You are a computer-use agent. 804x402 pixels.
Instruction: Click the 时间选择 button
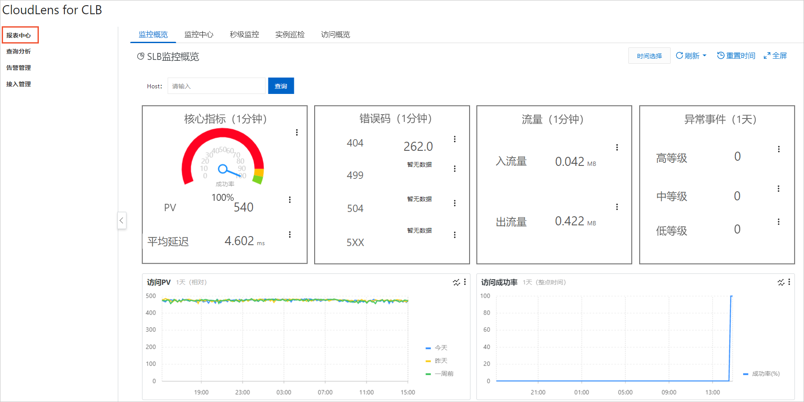pos(649,56)
